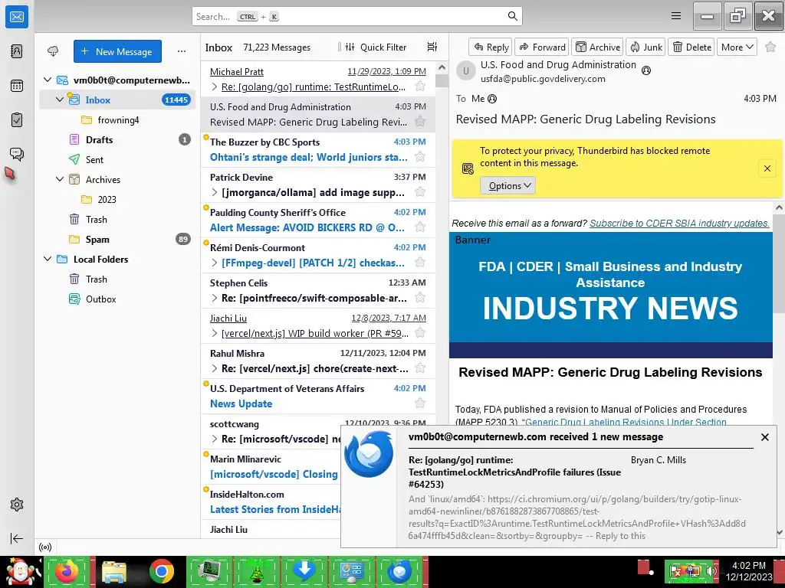
Task: Open the Mail space icon
Action: click(x=17, y=17)
